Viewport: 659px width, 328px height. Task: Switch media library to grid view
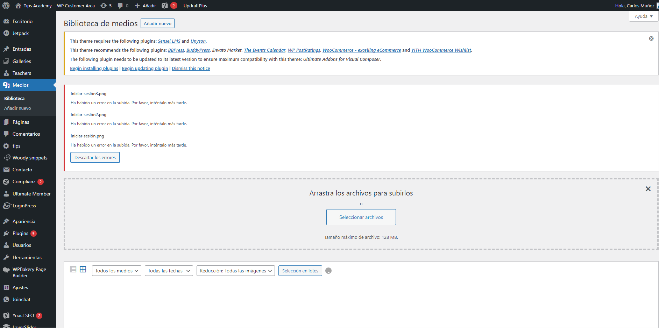[83, 269]
